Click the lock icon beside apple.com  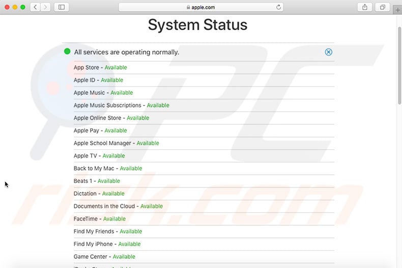pos(188,7)
